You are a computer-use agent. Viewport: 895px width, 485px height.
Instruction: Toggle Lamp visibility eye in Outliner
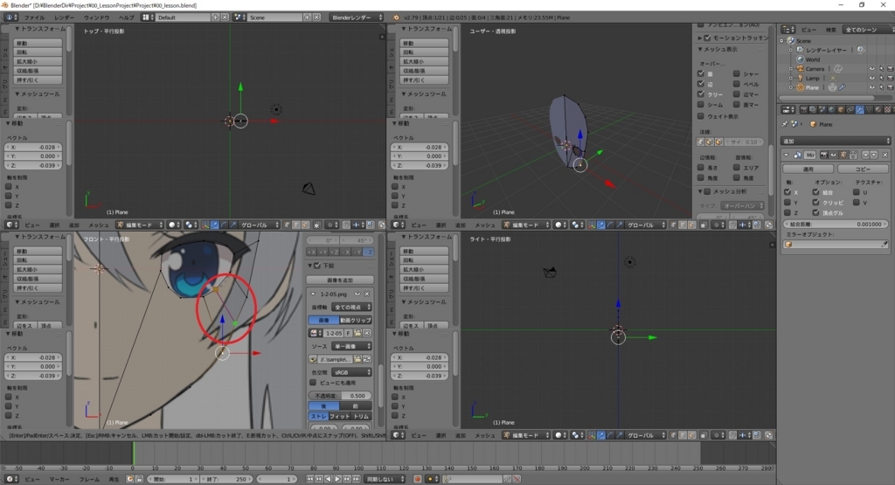click(871, 78)
